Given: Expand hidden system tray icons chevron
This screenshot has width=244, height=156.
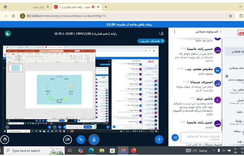Looking at the screenshot, I should [214, 150].
